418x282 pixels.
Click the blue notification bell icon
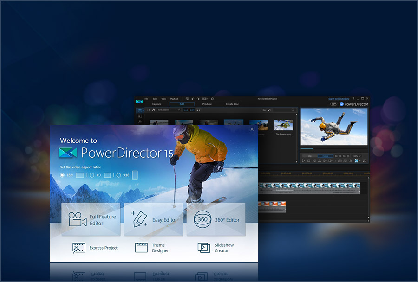[341, 104]
